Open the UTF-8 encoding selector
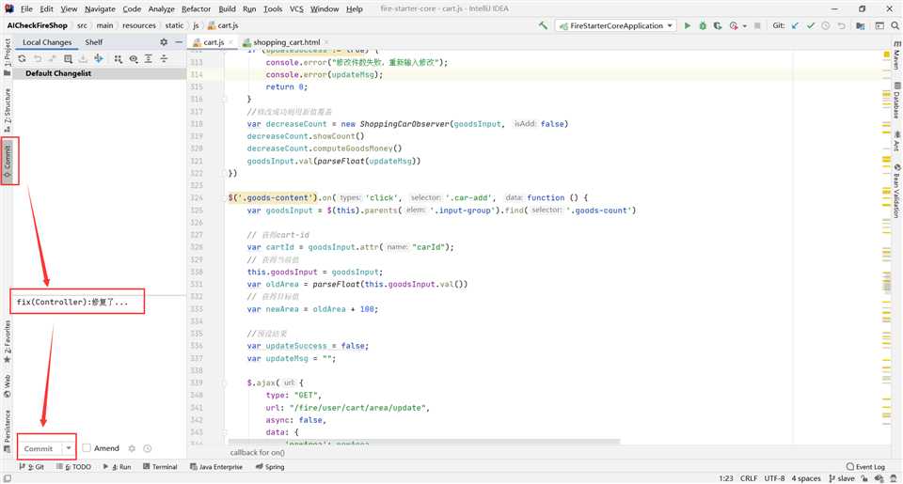 pyautogui.click(x=774, y=478)
